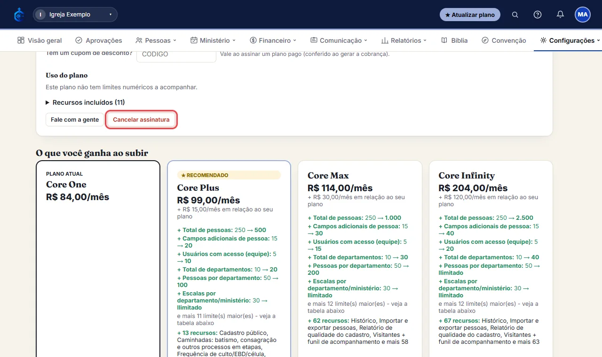Go to Visão geral tab
The height and width of the screenshot is (357, 602).
tap(40, 40)
